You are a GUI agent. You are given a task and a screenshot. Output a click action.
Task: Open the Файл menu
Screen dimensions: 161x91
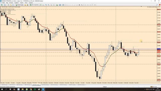[x=4, y=3]
